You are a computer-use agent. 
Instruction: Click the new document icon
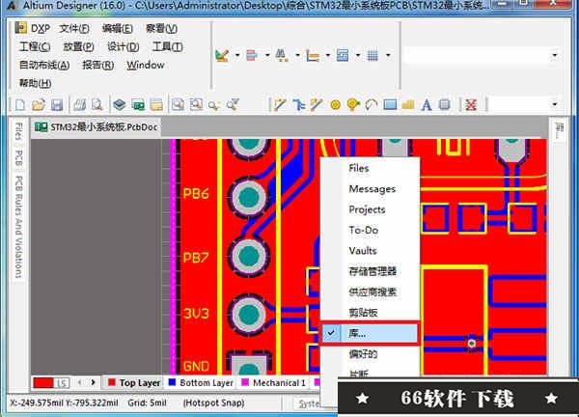pos(20,105)
